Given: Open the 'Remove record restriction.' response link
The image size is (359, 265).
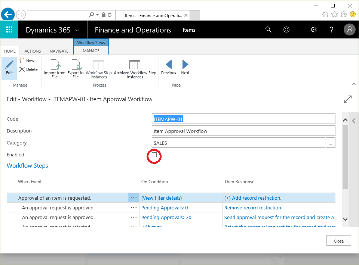Looking at the screenshot, I should (253, 208).
